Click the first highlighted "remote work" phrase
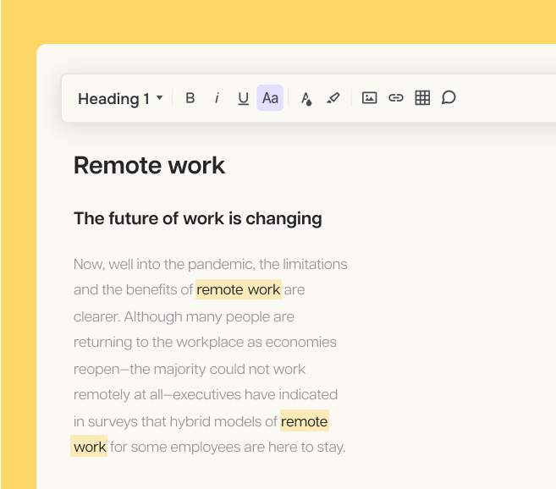The width and height of the screenshot is (556, 489). pyautogui.click(x=238, y=290)
